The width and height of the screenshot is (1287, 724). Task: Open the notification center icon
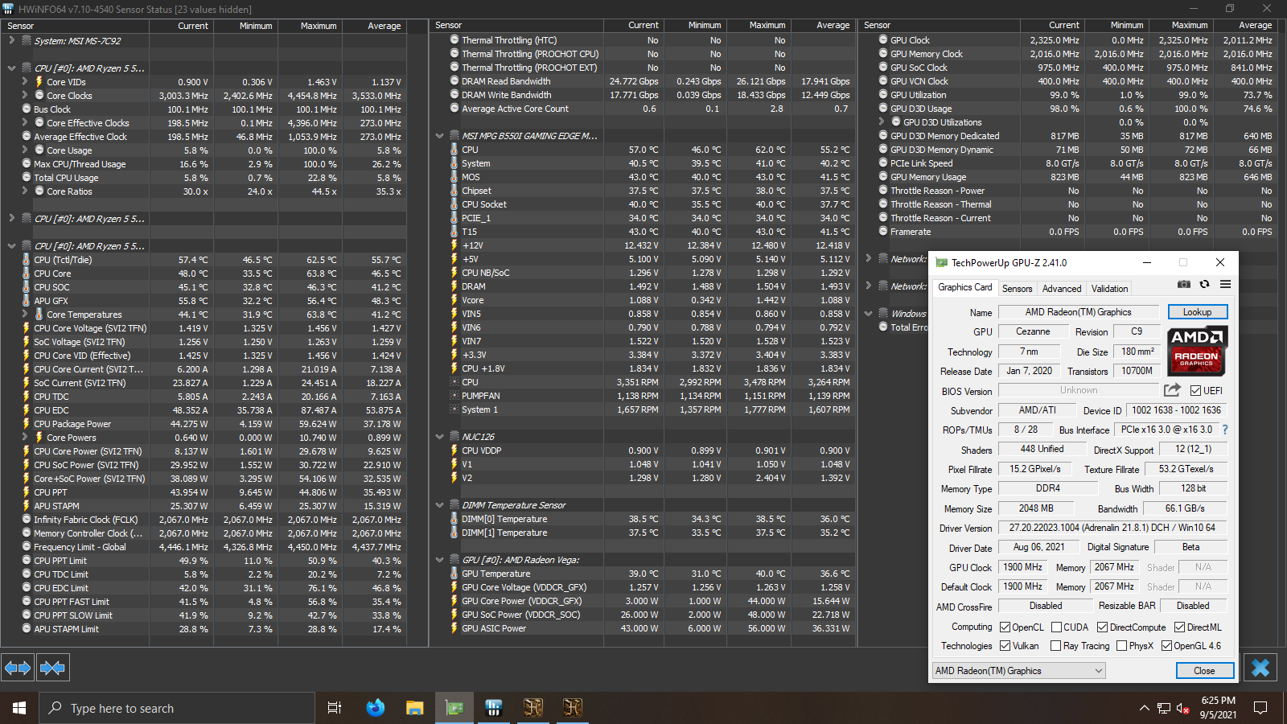1260,708
